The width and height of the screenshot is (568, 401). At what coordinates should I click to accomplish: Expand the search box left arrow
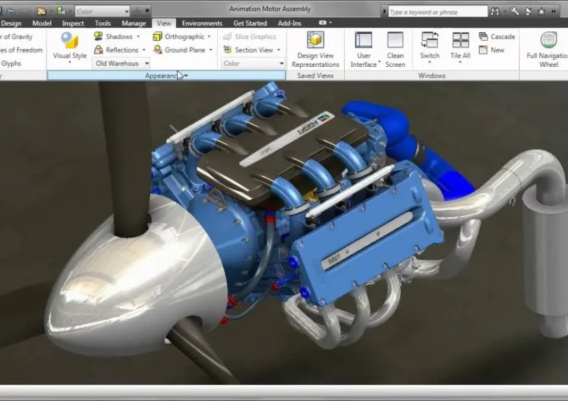(384, 11)
